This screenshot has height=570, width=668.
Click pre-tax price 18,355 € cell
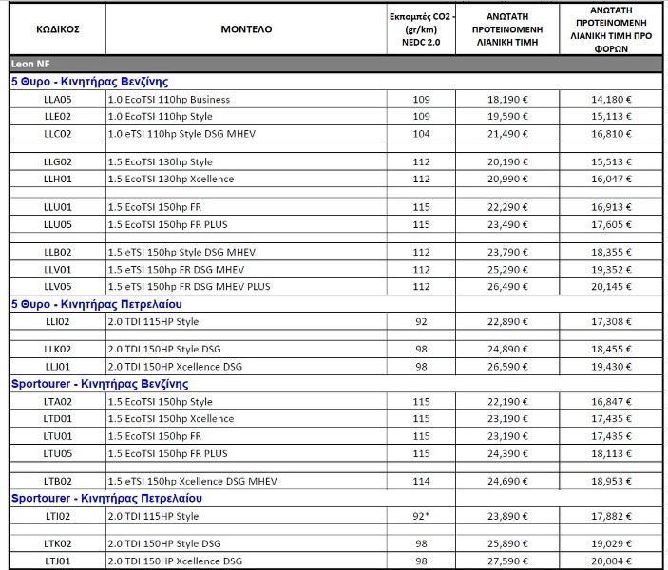[x=611, y=252]
